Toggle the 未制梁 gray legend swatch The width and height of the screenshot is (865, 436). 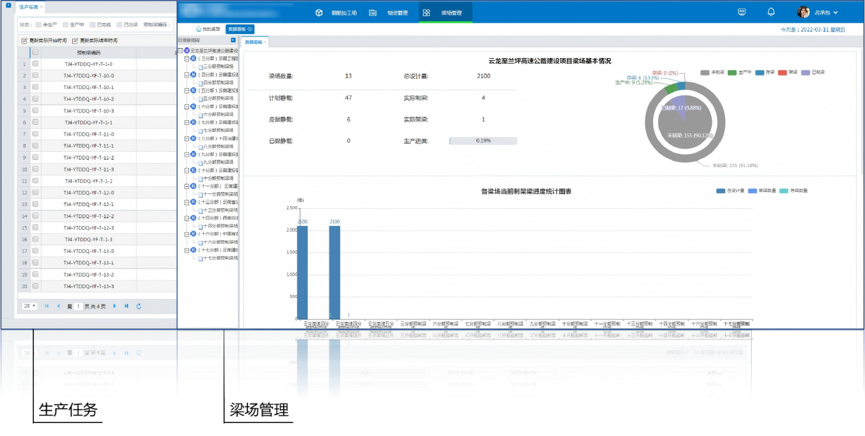[705, 72]
